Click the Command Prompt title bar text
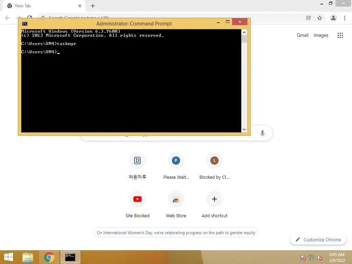The width and height of the screenshot is (352, 264). (x=134, y=24)
